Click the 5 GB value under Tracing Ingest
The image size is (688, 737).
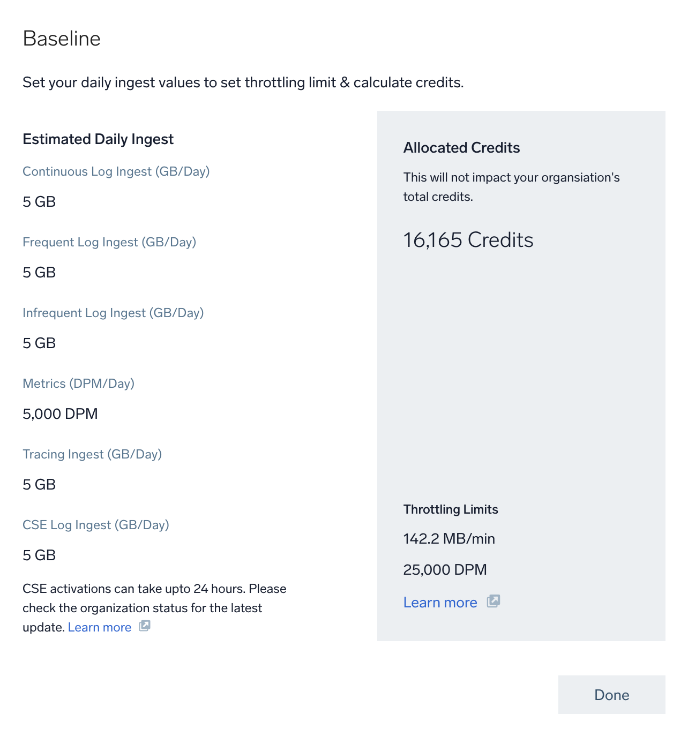pyautogui.click(x=39, y=484)
